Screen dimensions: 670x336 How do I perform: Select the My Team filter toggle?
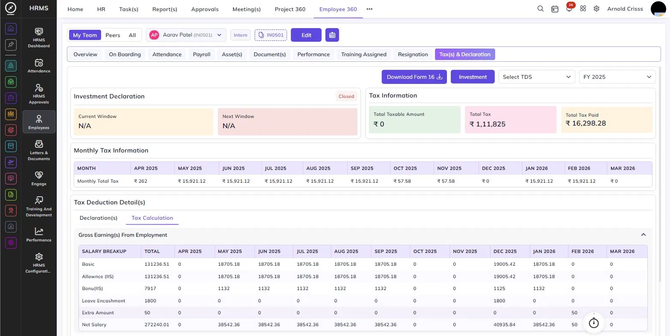pos(85,35)
